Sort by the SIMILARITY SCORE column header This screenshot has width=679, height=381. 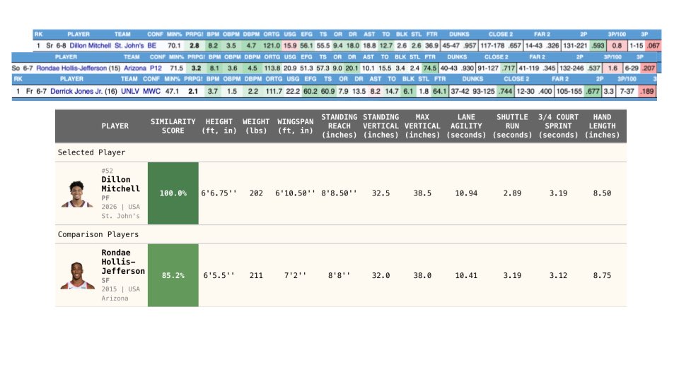(x=173, y=126)
